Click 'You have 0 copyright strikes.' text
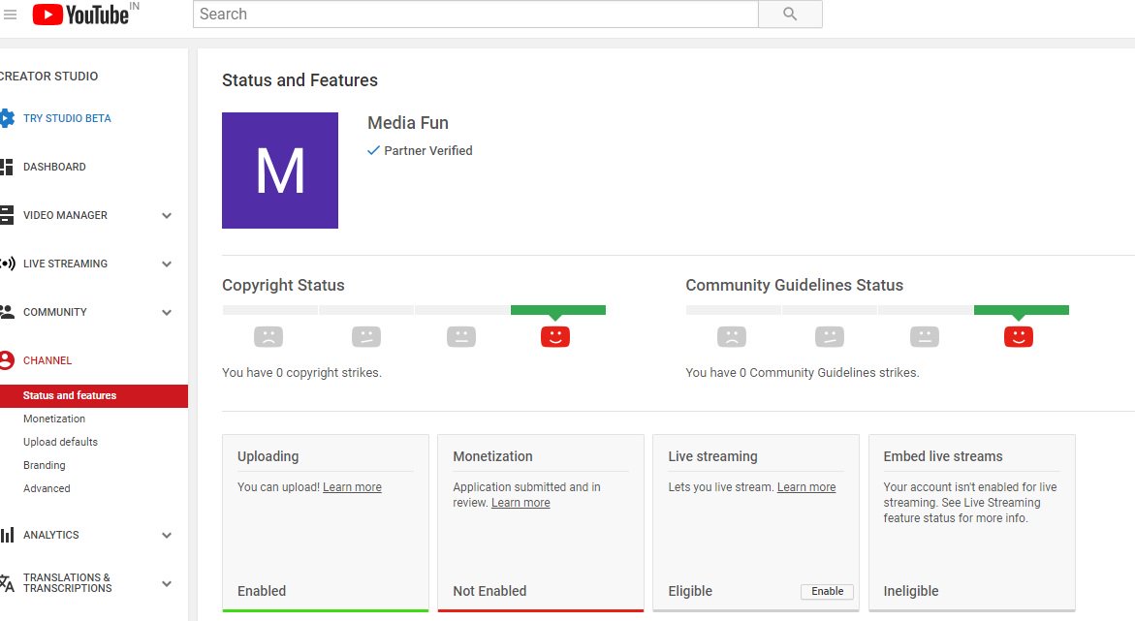Screen dimensions: 1135x621 click(301, 373)
